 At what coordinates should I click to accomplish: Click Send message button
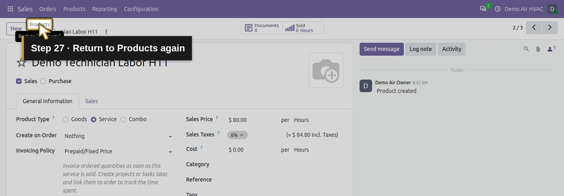tap(381, 49)
